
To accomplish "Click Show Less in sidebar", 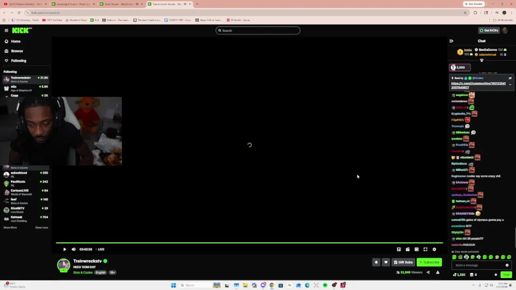I will tap(42, 228).
